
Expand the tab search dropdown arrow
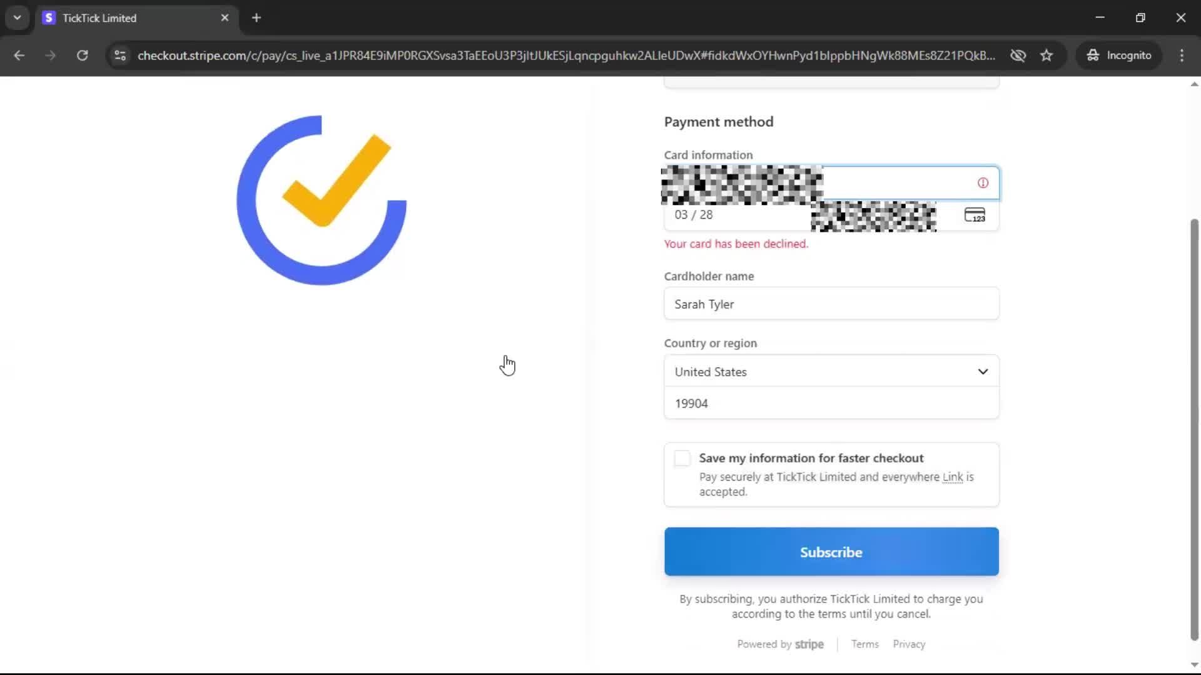[18, 17]
